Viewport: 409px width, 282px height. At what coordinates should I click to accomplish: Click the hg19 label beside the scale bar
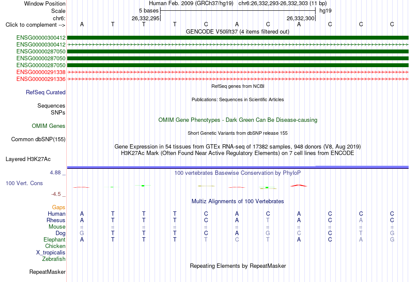pos(325,11)
